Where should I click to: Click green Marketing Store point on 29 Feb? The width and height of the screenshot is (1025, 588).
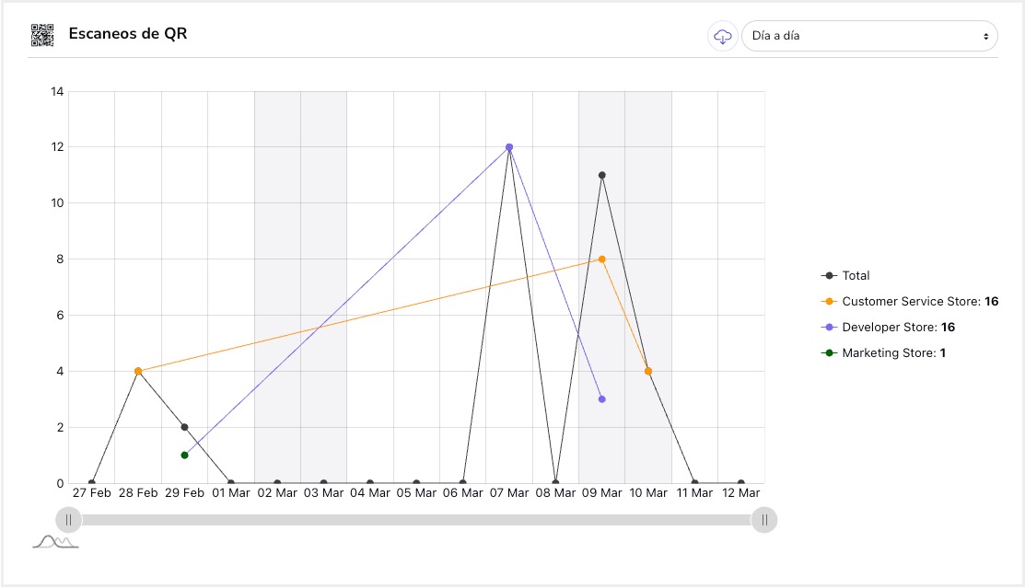(x=184, y=455)
